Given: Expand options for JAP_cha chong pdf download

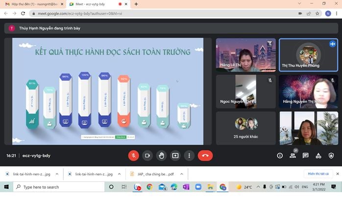Looking at the screenshot, I should pyautogui.click(x=182, y=174).
